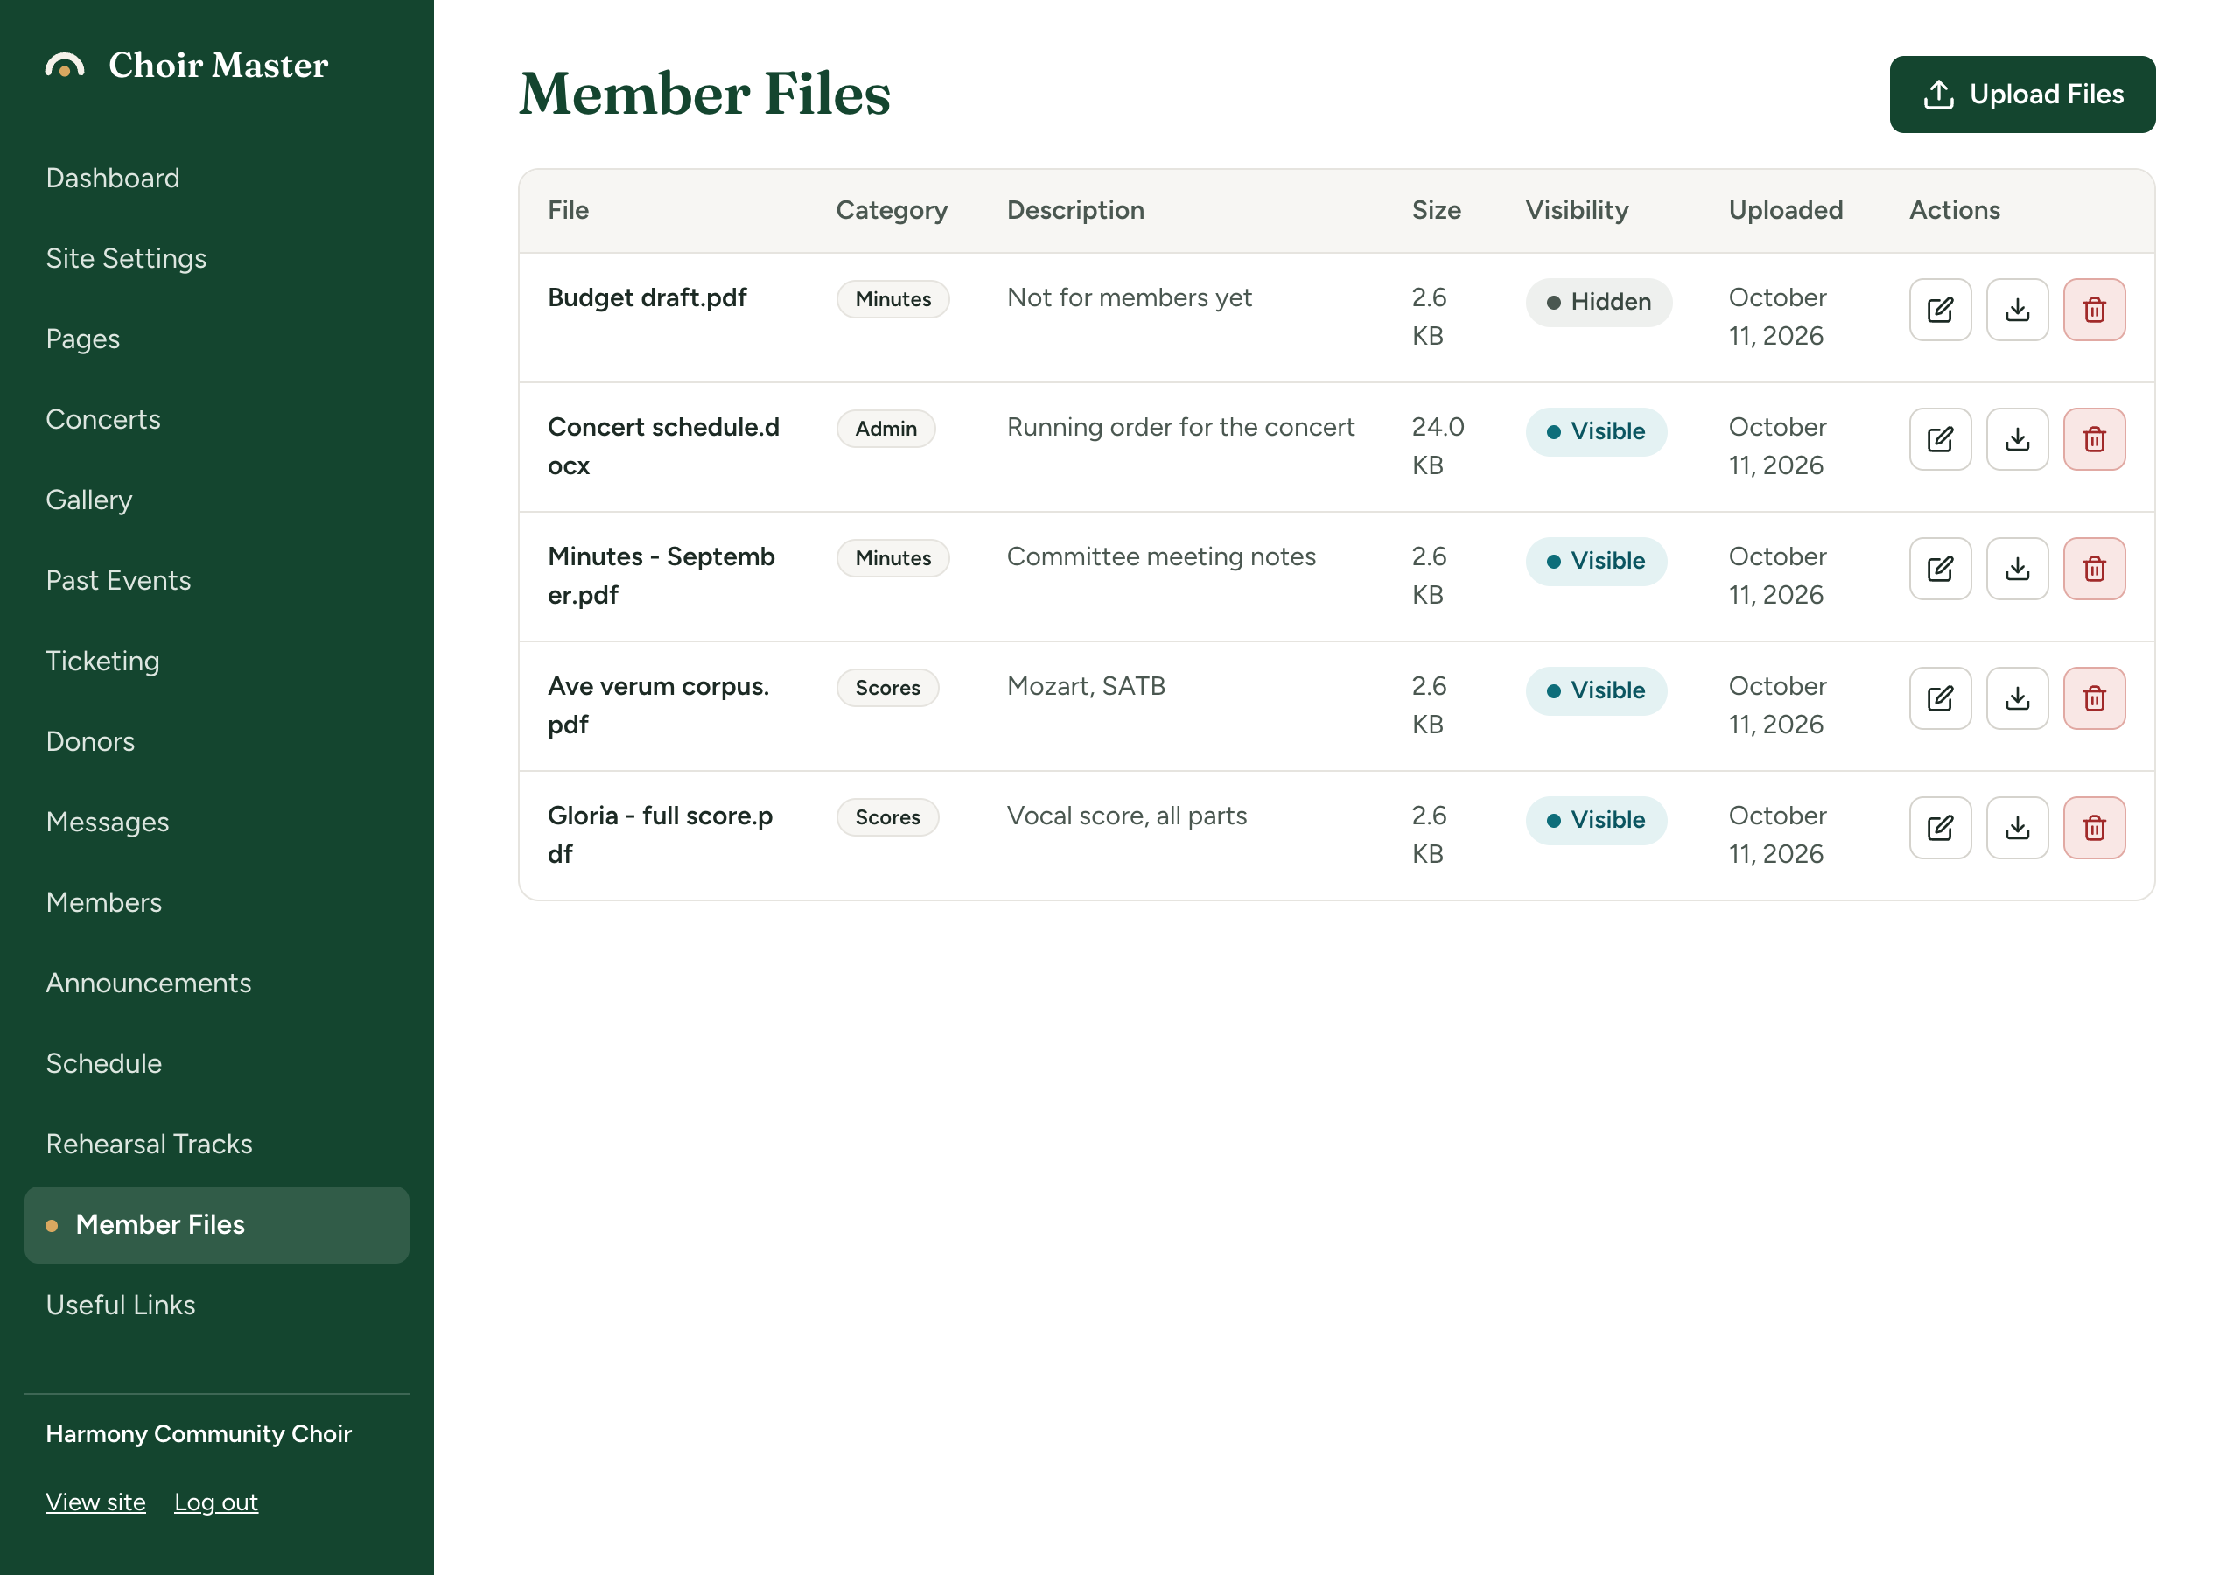
Task: Click the Upload Files button
Action: pos(2021,94)
